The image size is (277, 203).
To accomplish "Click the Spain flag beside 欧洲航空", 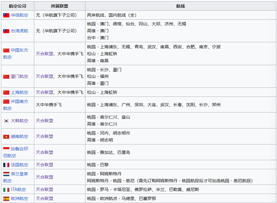I will [6, 199].
